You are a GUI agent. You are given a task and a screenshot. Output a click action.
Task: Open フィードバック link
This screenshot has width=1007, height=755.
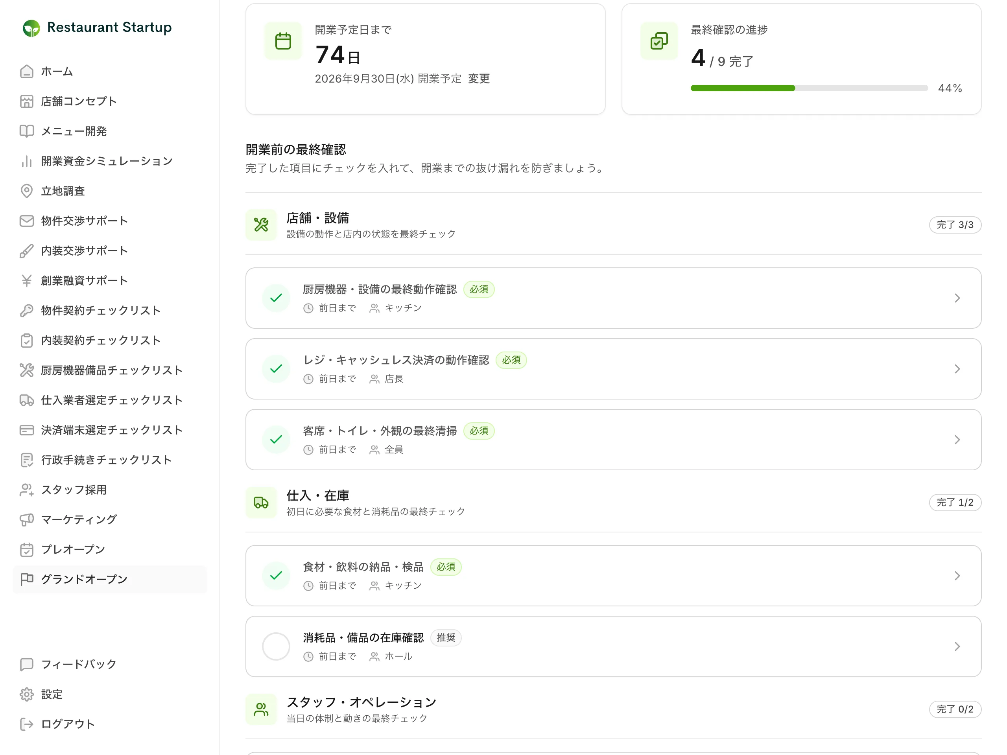pos(110,665)
